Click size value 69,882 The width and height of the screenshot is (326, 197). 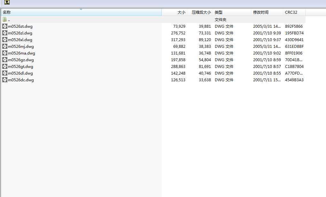point(179,47)
